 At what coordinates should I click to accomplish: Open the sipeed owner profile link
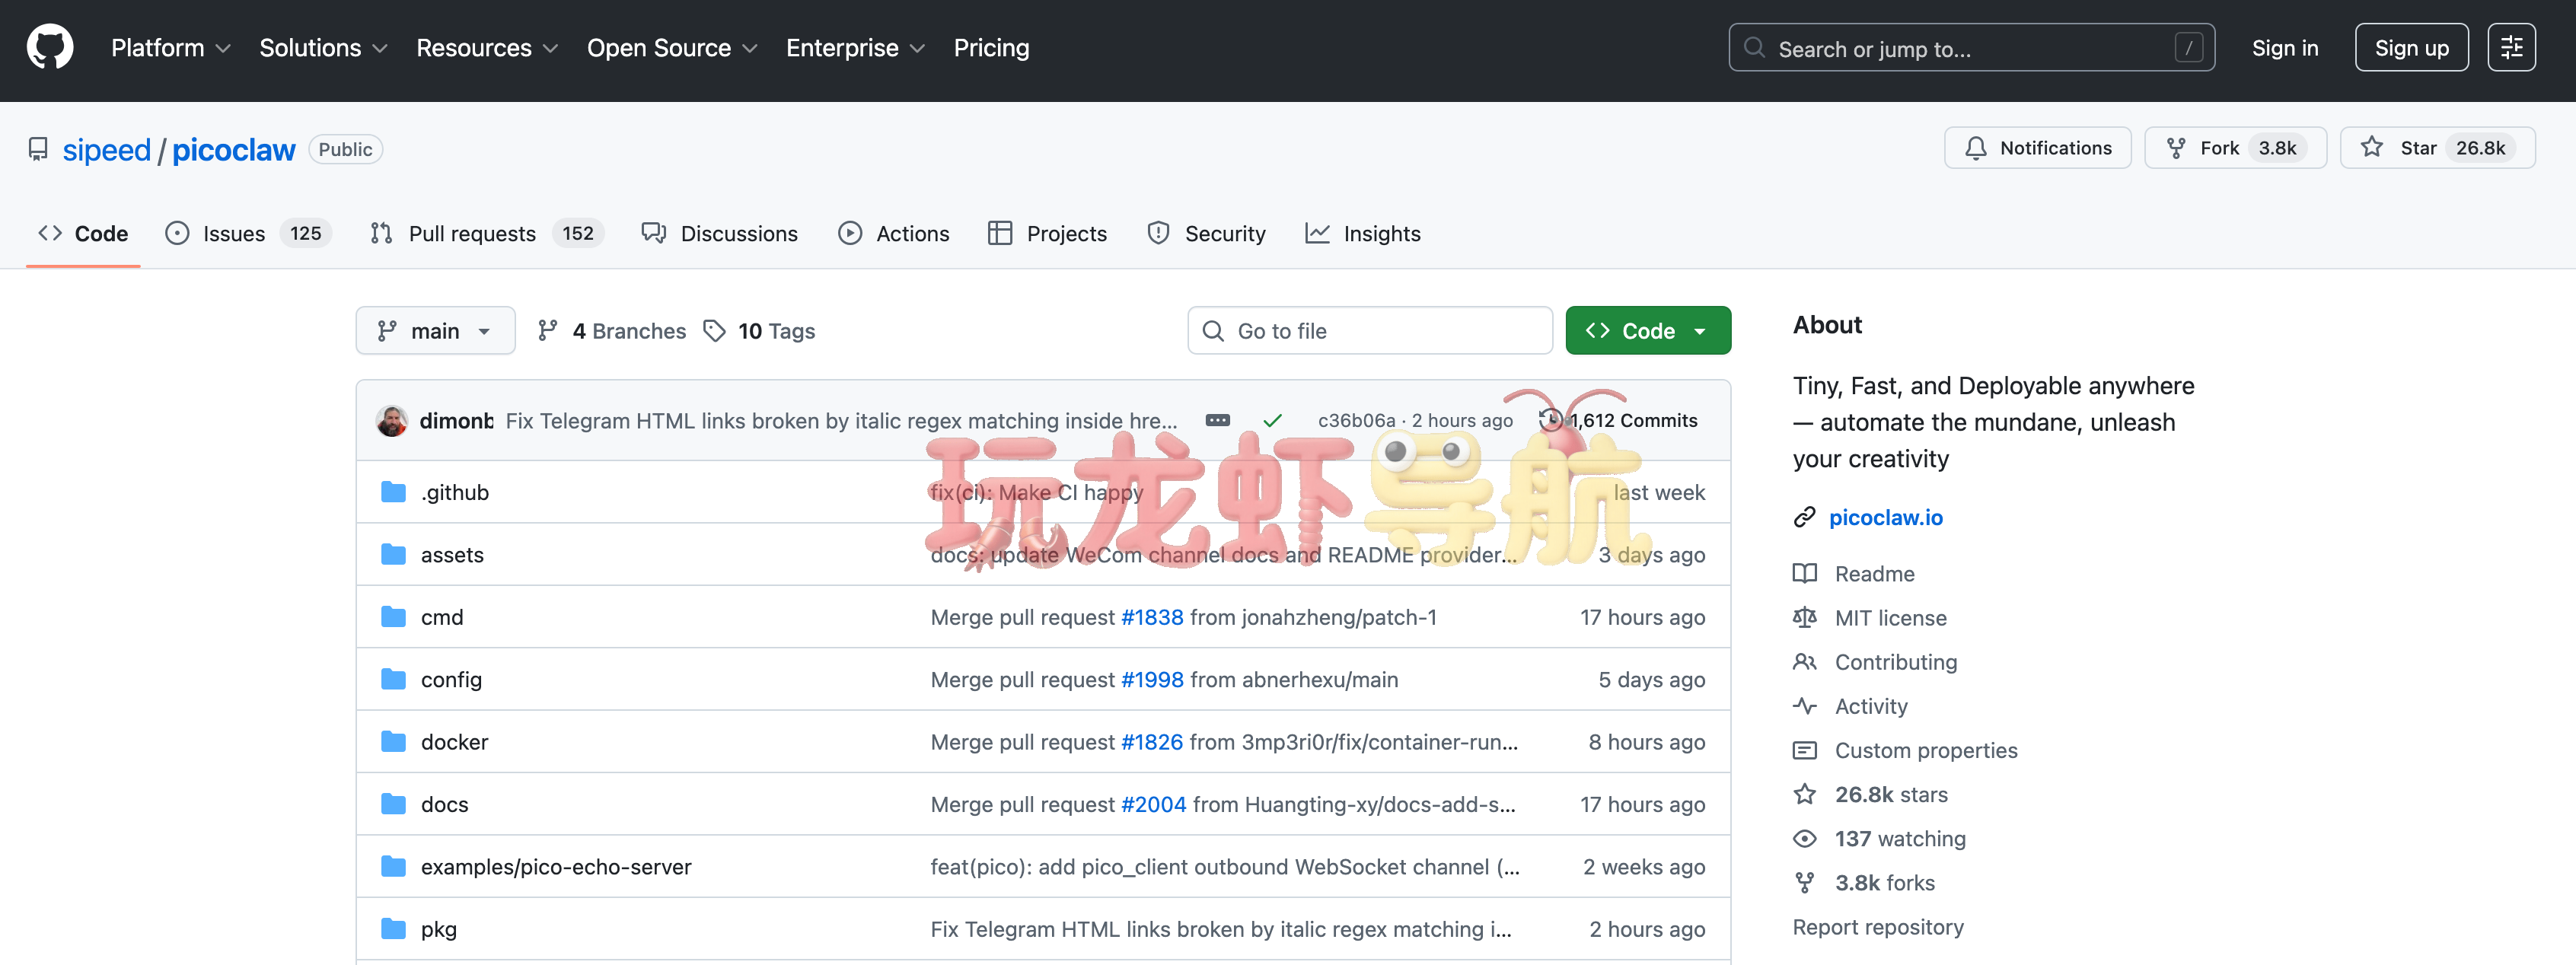click(106, 150)
